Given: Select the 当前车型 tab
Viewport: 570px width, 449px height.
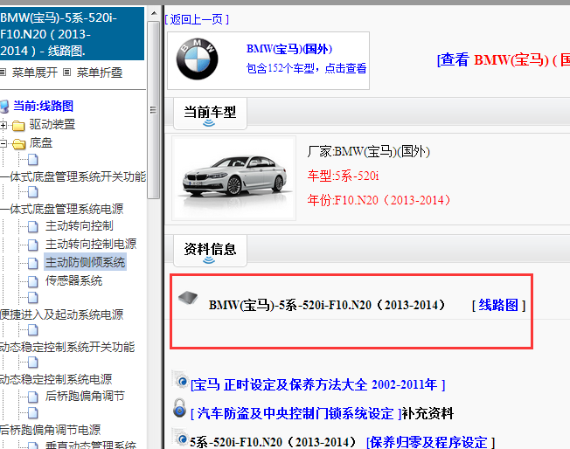Looking at the screenshot, I should [210, 114].
